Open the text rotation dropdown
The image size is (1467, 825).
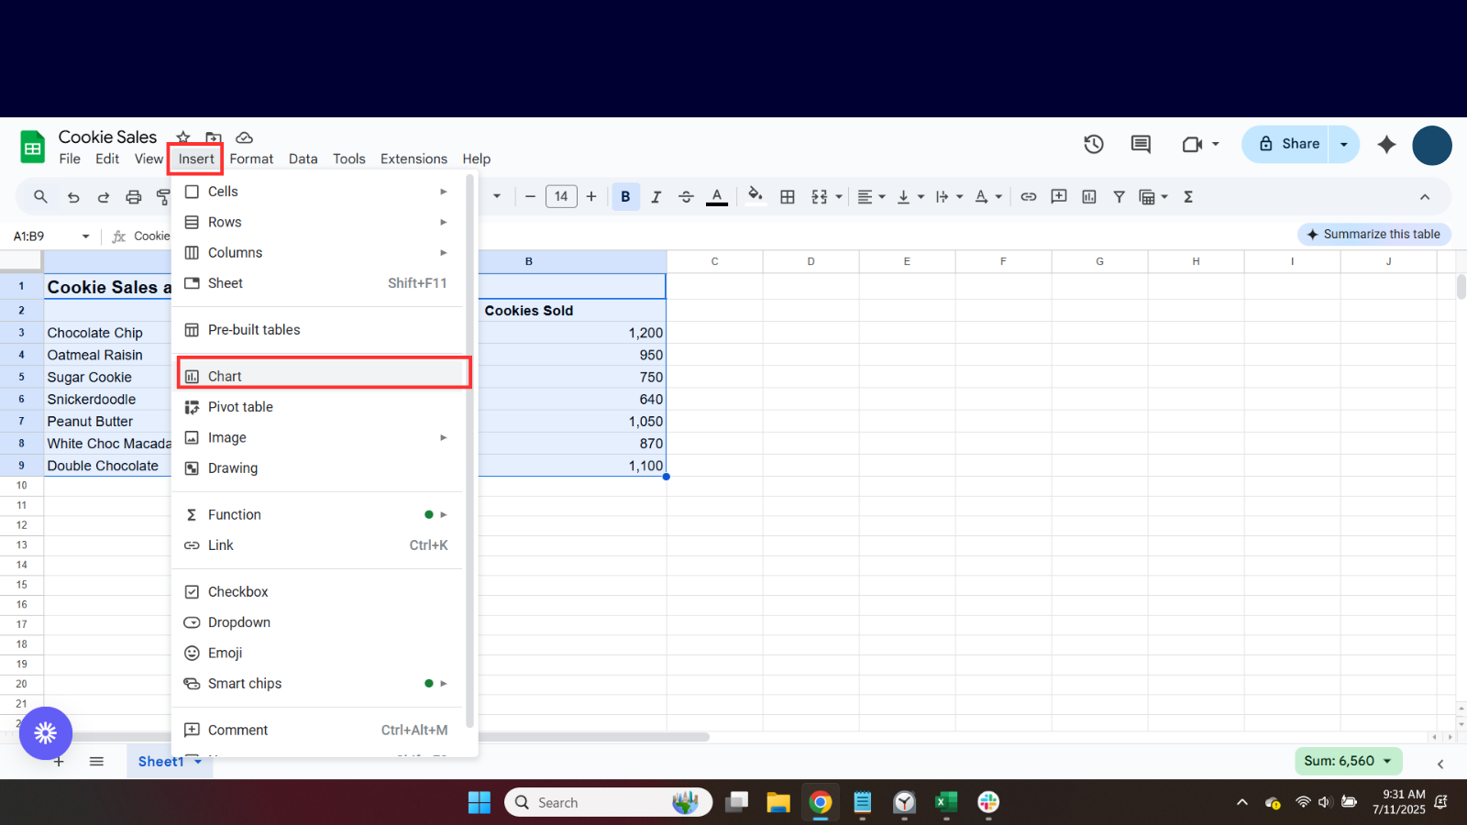click(x=988, y=197)
